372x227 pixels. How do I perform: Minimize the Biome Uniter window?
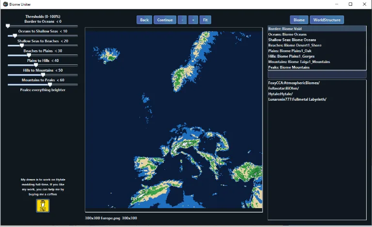pyautogui.click(x=337, y=4)
